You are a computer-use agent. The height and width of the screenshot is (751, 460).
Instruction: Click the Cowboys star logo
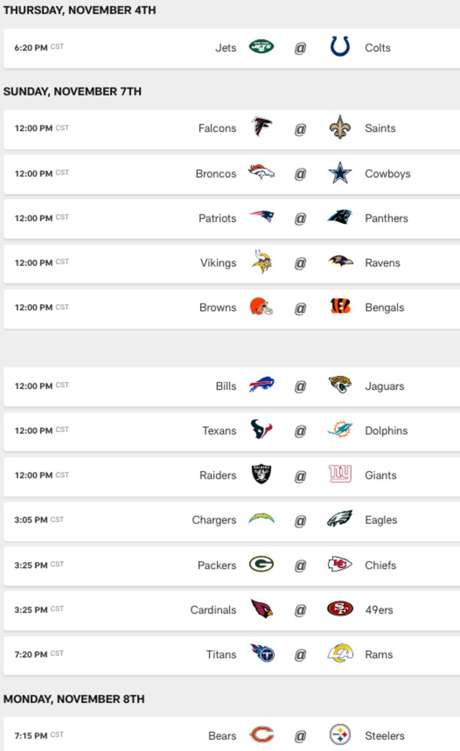(340, 173)
